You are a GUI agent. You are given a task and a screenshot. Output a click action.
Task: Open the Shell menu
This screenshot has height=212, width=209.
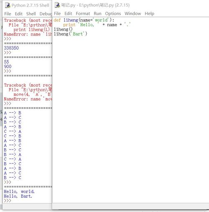pyautogui.click(x=31, y=14)
